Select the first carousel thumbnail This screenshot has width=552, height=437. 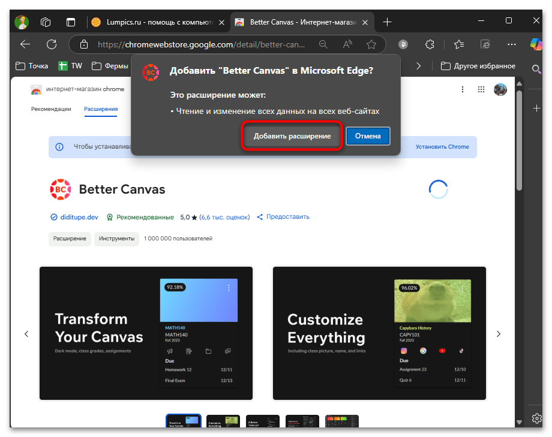184,421
